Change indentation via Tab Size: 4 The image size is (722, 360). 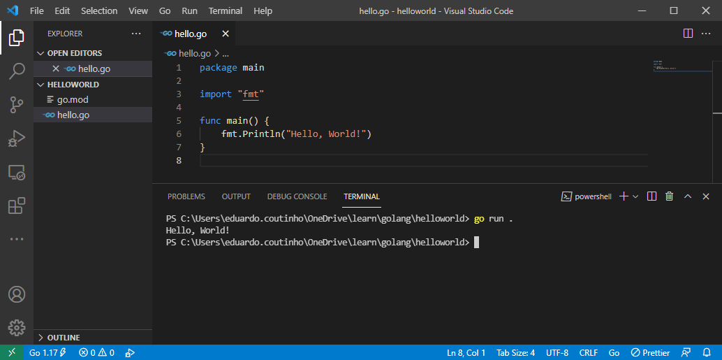point(516,352)
